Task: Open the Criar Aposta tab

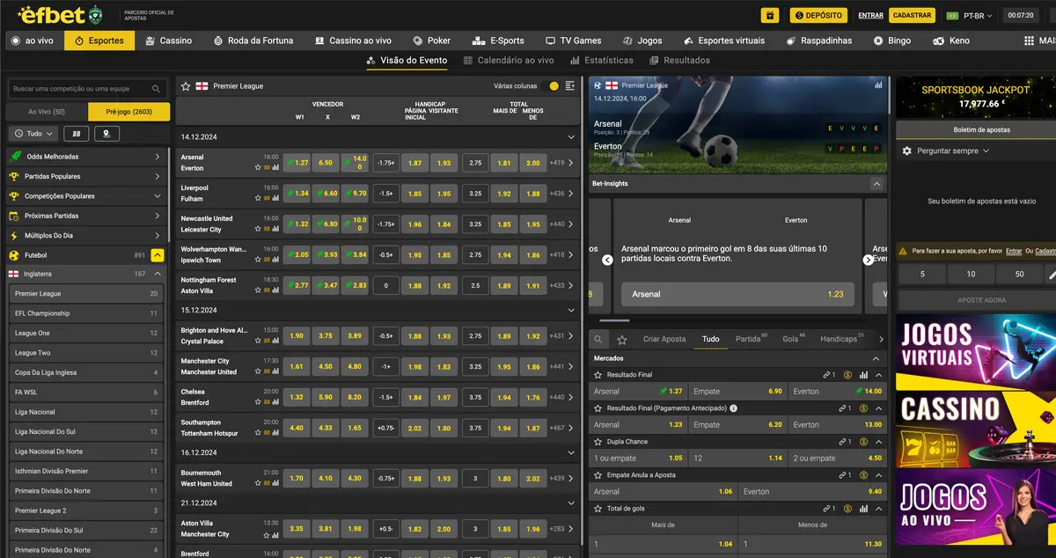Action: 664,339
